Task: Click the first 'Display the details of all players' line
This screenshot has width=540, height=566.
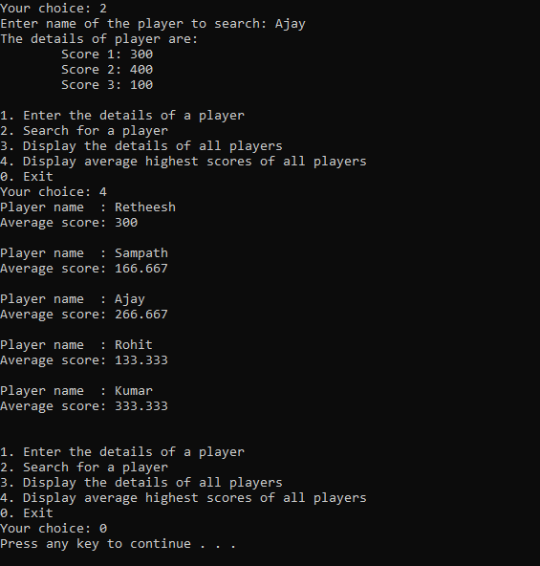Action: (141, 146)
